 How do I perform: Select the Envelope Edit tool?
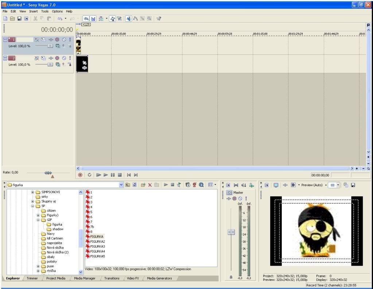tap(136, 19)
